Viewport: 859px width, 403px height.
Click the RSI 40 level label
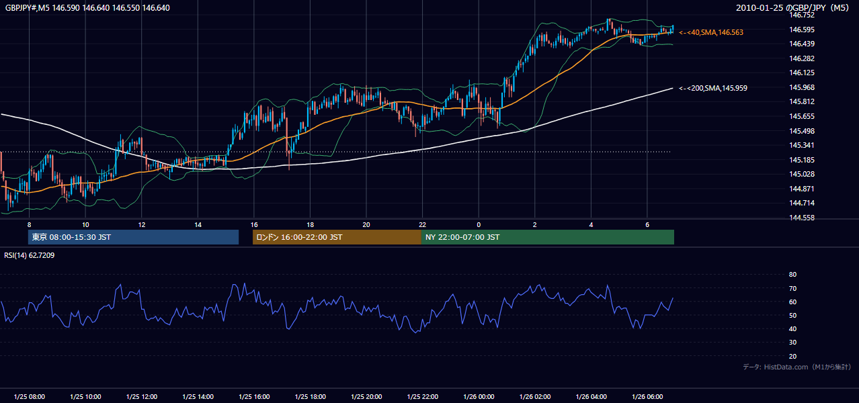pos(792,328)
